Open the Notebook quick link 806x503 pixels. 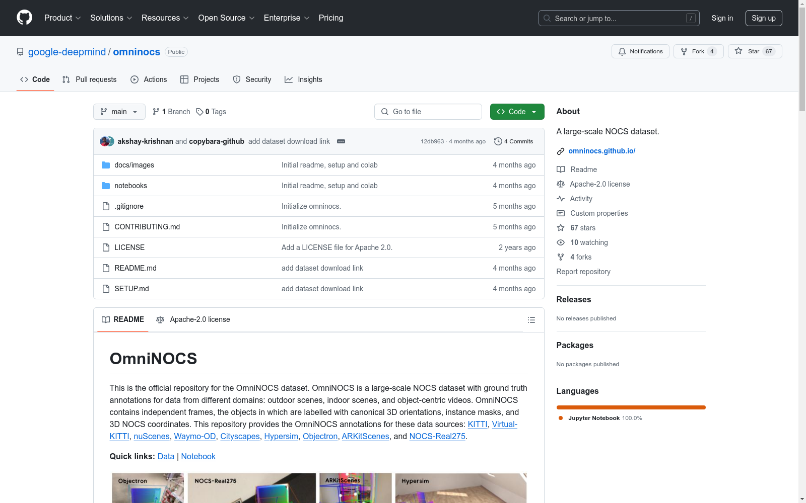(198, 456)
